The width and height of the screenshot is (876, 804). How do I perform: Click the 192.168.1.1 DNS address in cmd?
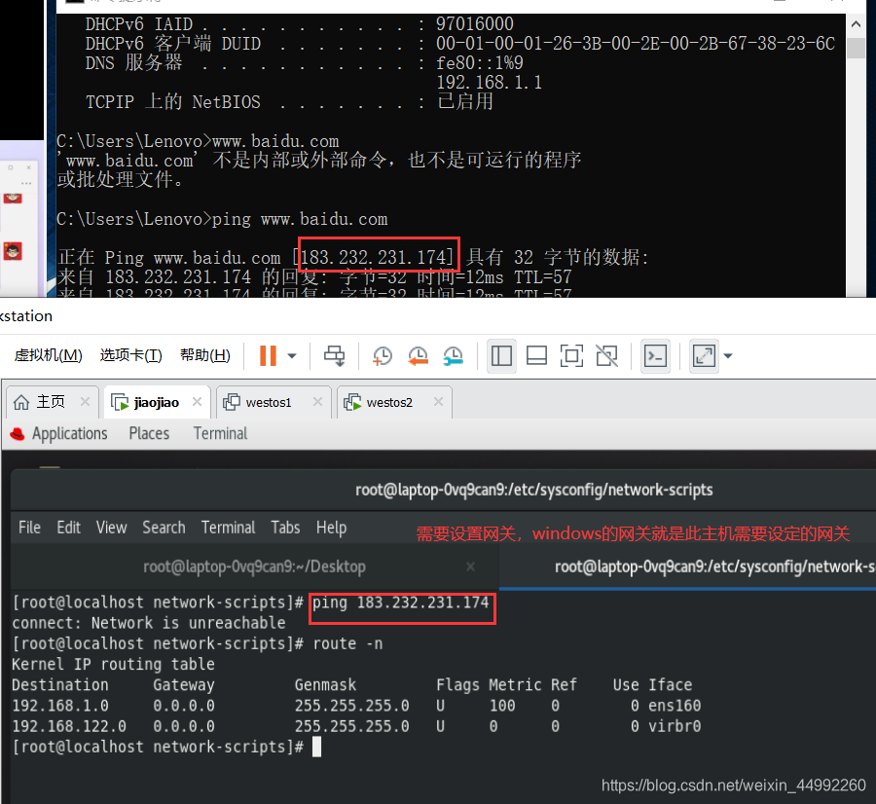489,83
